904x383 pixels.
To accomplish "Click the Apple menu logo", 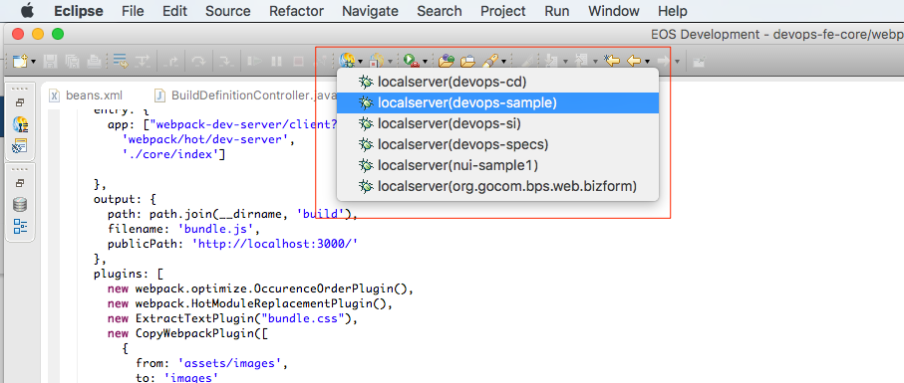I will pos(27,10).
